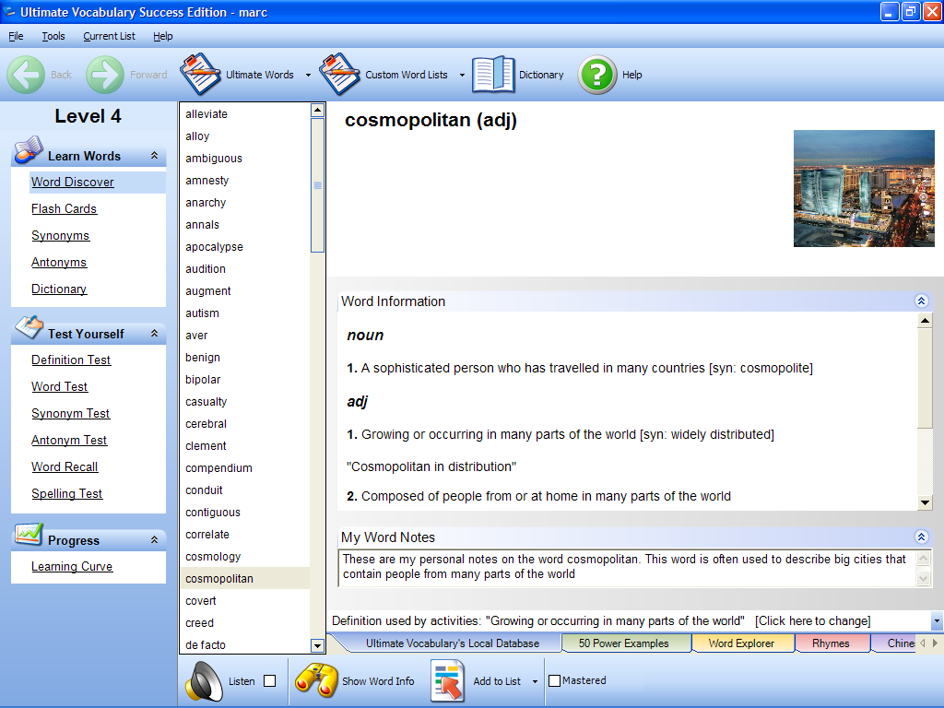Click word list scroll down arrow

pyautogui.click(x=317, y=646)
